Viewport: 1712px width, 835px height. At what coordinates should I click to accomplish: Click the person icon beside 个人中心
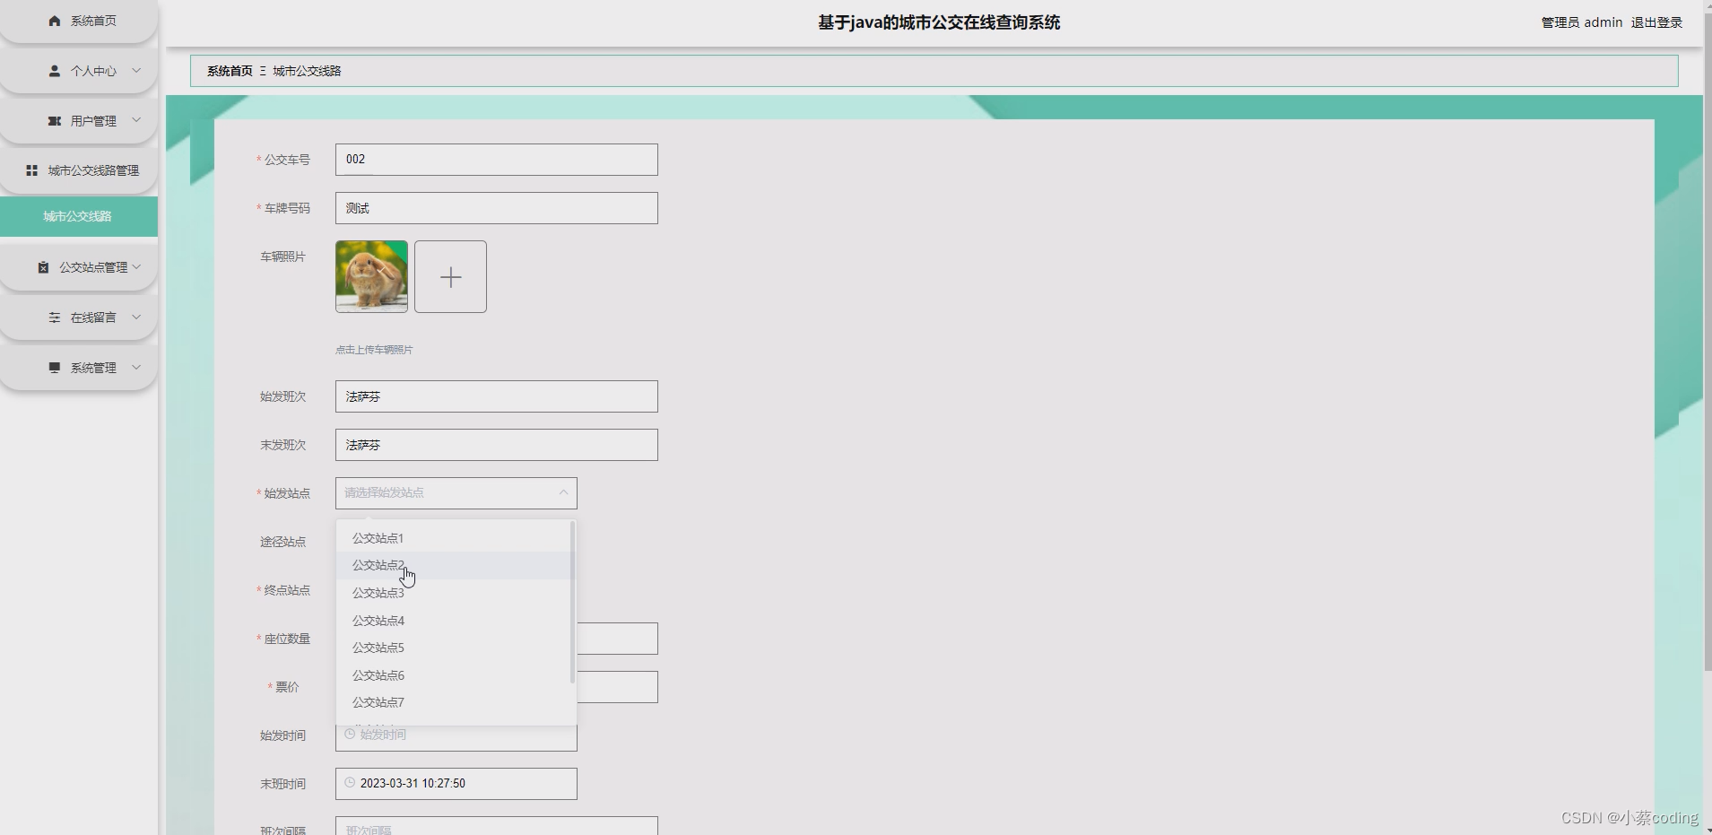pos(55,71)
